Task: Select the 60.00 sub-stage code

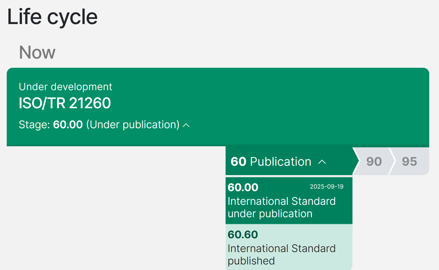Action: (243, 188)
